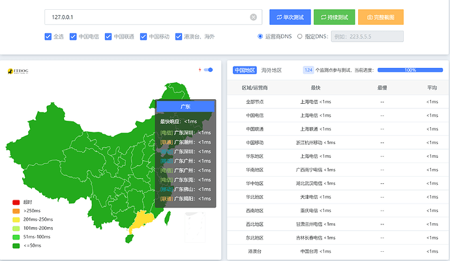Click the custom DNS input field
The height and width of the screenshot is (261, 450).
pyautogui.click(x=367, y=37)
